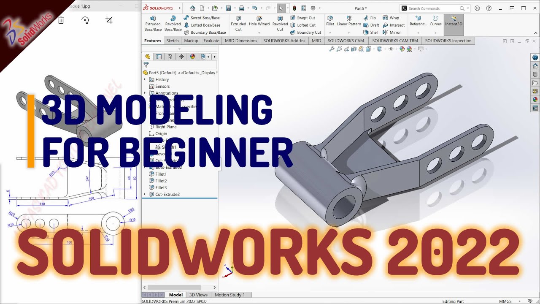Choose the Lofted Cut command
The height and width of the screenshot is (304, 540).
303,25
